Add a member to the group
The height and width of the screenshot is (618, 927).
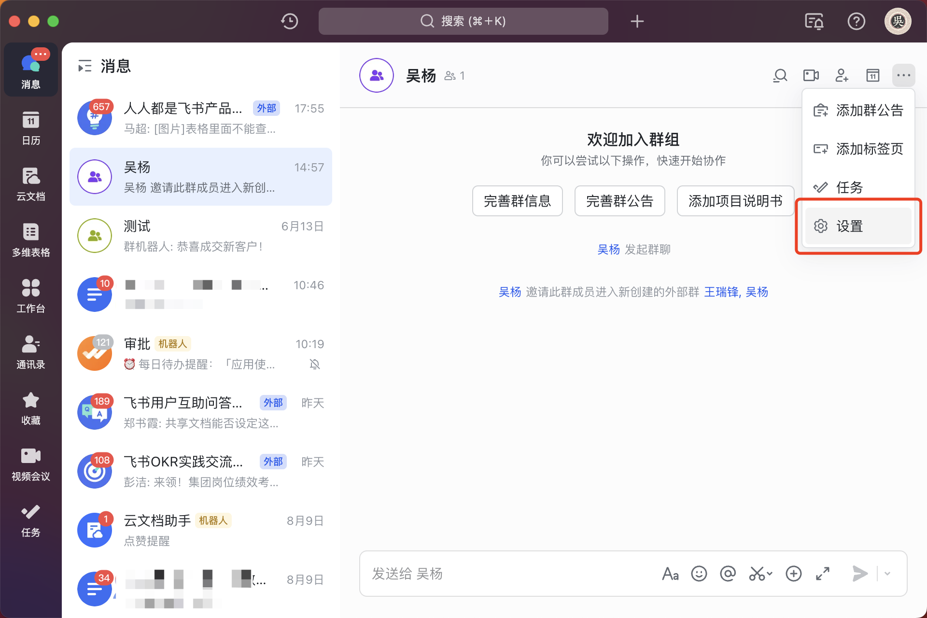pos(842,75)
